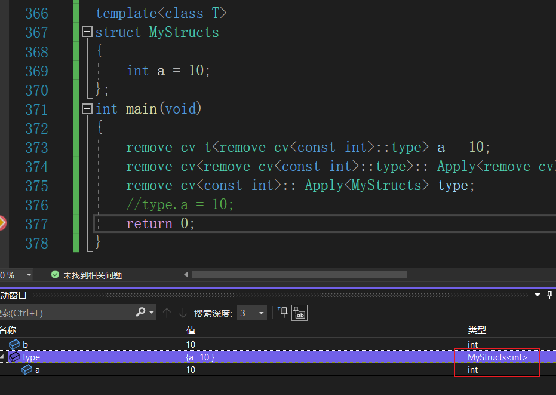Click 'MyStructs' in line 375's _Apply
This screenshot has height=395, width=556.
(386, 186)
